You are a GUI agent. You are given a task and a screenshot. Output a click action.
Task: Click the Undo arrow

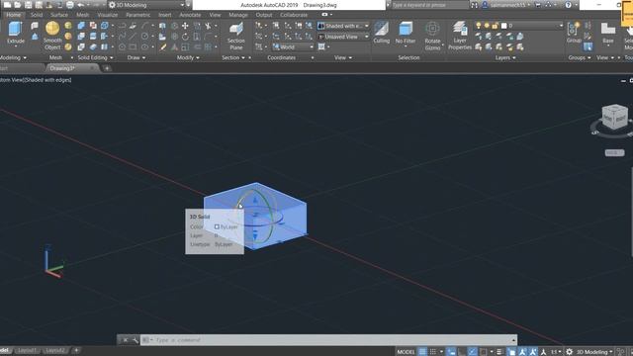pos(81,5)
